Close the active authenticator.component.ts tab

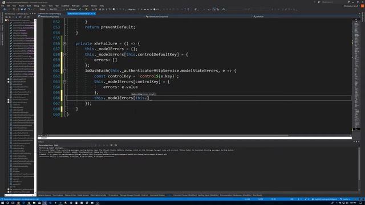click(x=94, y=14)
